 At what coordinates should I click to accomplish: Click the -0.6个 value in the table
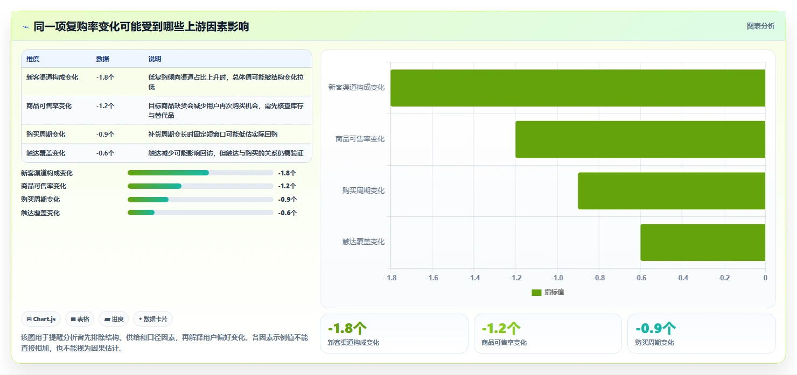click(x=105, y=153)
